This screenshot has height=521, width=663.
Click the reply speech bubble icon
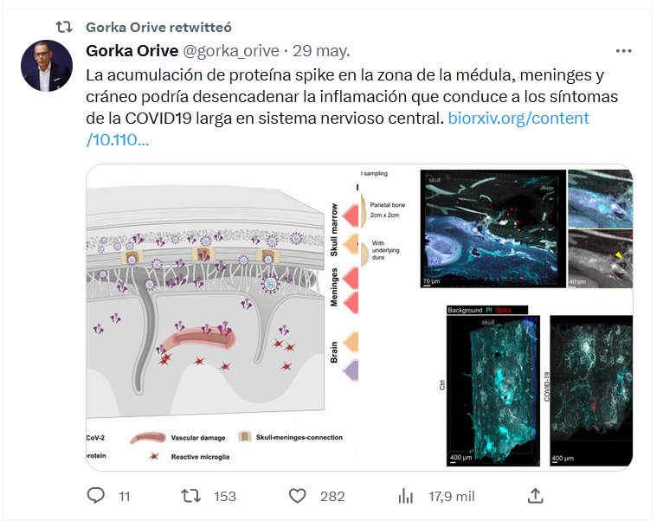point(95,495)
